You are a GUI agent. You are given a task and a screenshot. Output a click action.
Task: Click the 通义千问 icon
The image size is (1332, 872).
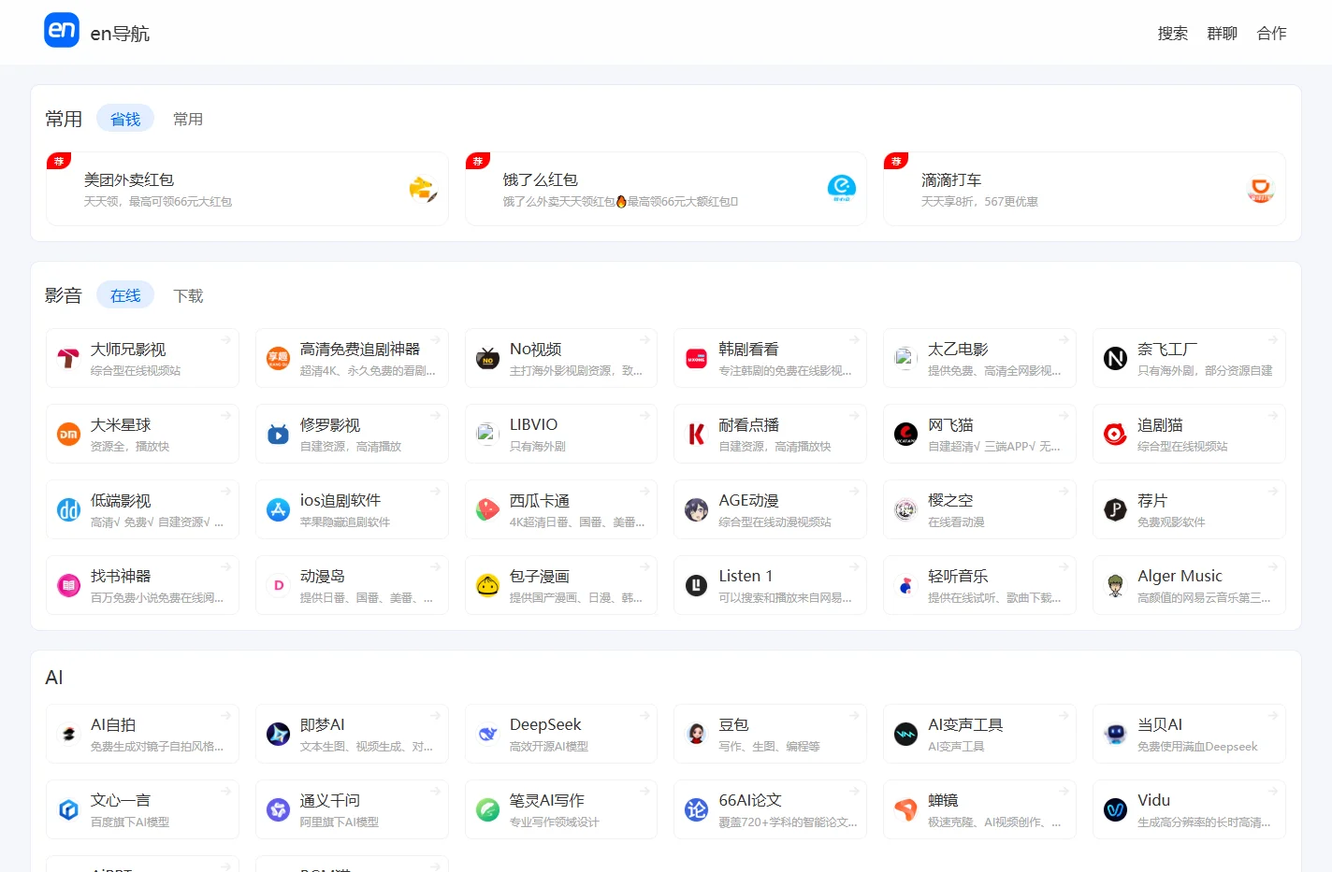278,809
